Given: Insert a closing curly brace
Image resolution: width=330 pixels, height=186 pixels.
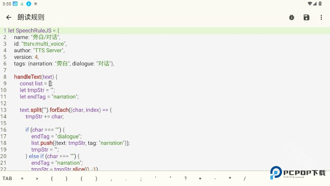Looking at the screenshot, I should pos(67,178).
